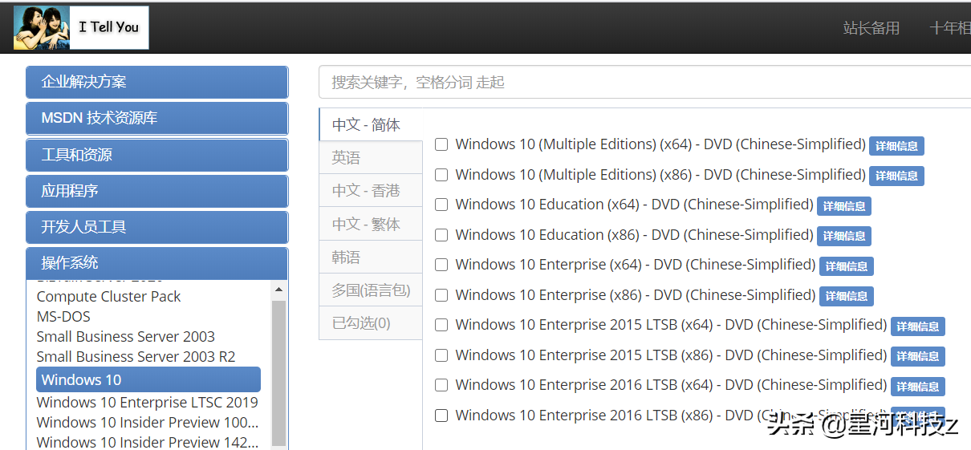Check Enterprise 2016 LTSB x86 checkbox

441,416
